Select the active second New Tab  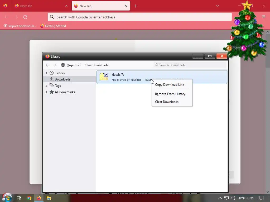click(x=101, y=6)
